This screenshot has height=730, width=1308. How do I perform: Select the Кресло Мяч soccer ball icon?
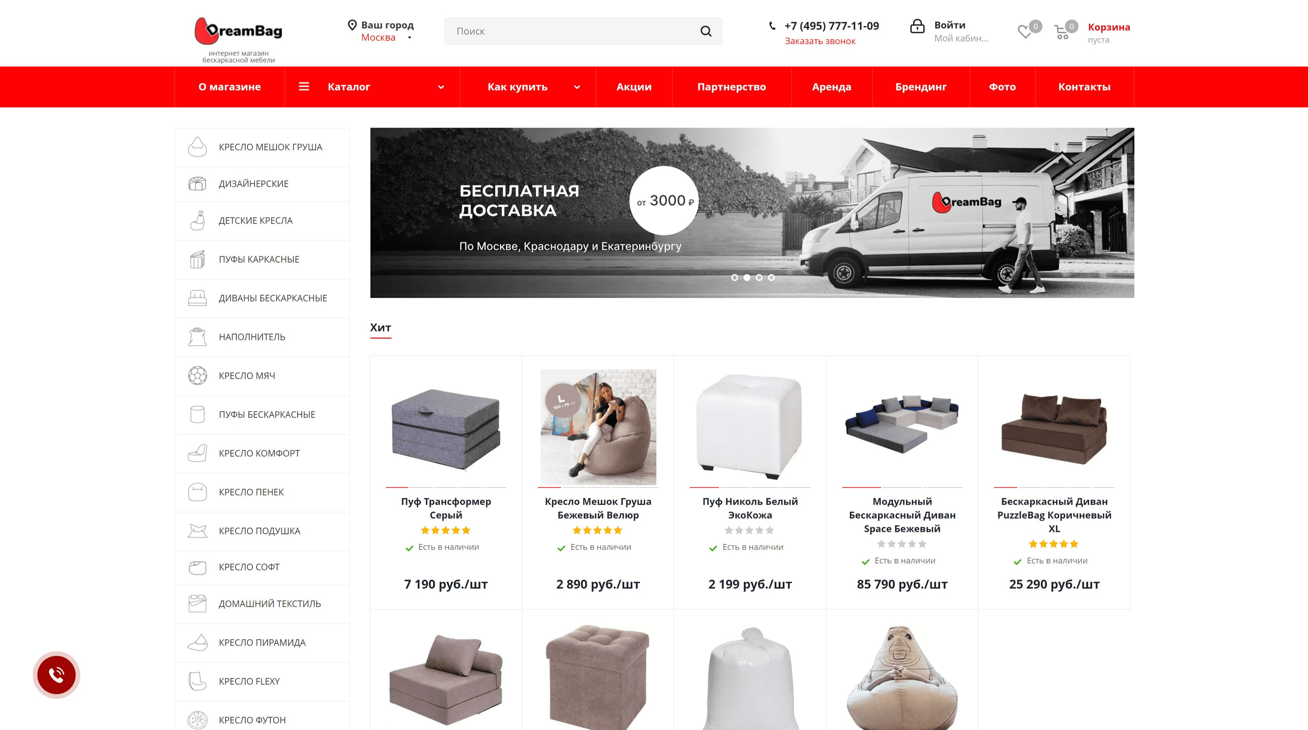tap(197, 376)
